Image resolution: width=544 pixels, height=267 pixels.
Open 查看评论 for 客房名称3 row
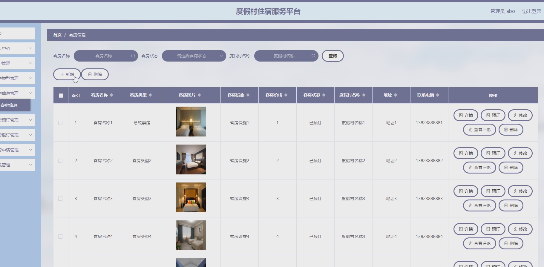pos(479,205)
